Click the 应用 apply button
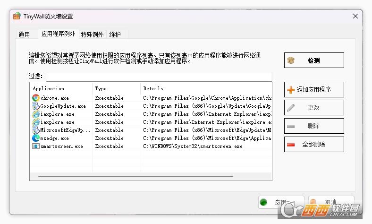 tap(281, 202)
